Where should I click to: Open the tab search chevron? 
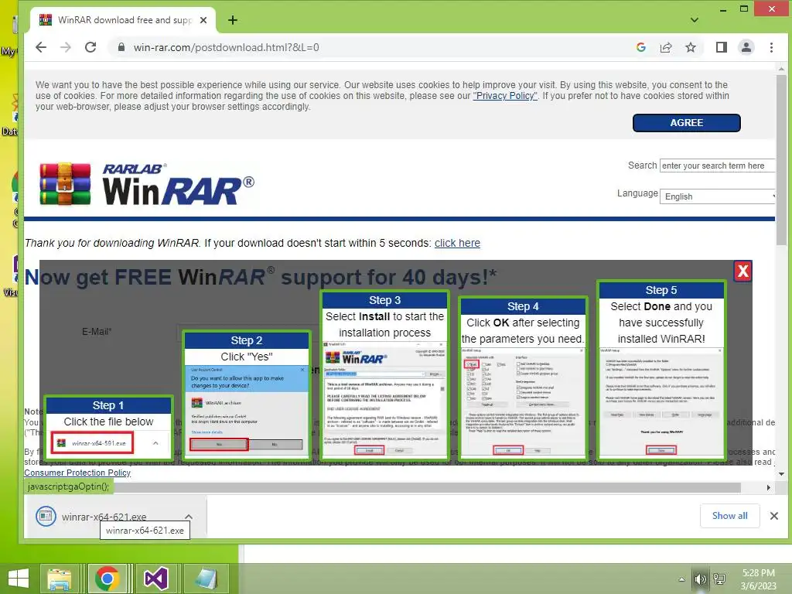point(695,20)
